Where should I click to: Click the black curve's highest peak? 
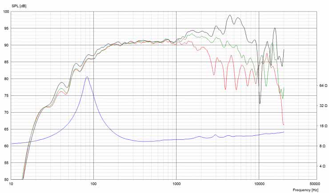230,16
